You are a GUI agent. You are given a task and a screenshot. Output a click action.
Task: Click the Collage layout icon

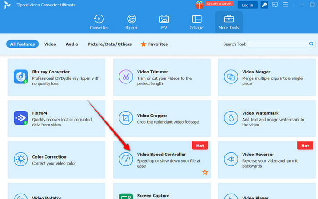pyautogui.click(x=196, y=19)
